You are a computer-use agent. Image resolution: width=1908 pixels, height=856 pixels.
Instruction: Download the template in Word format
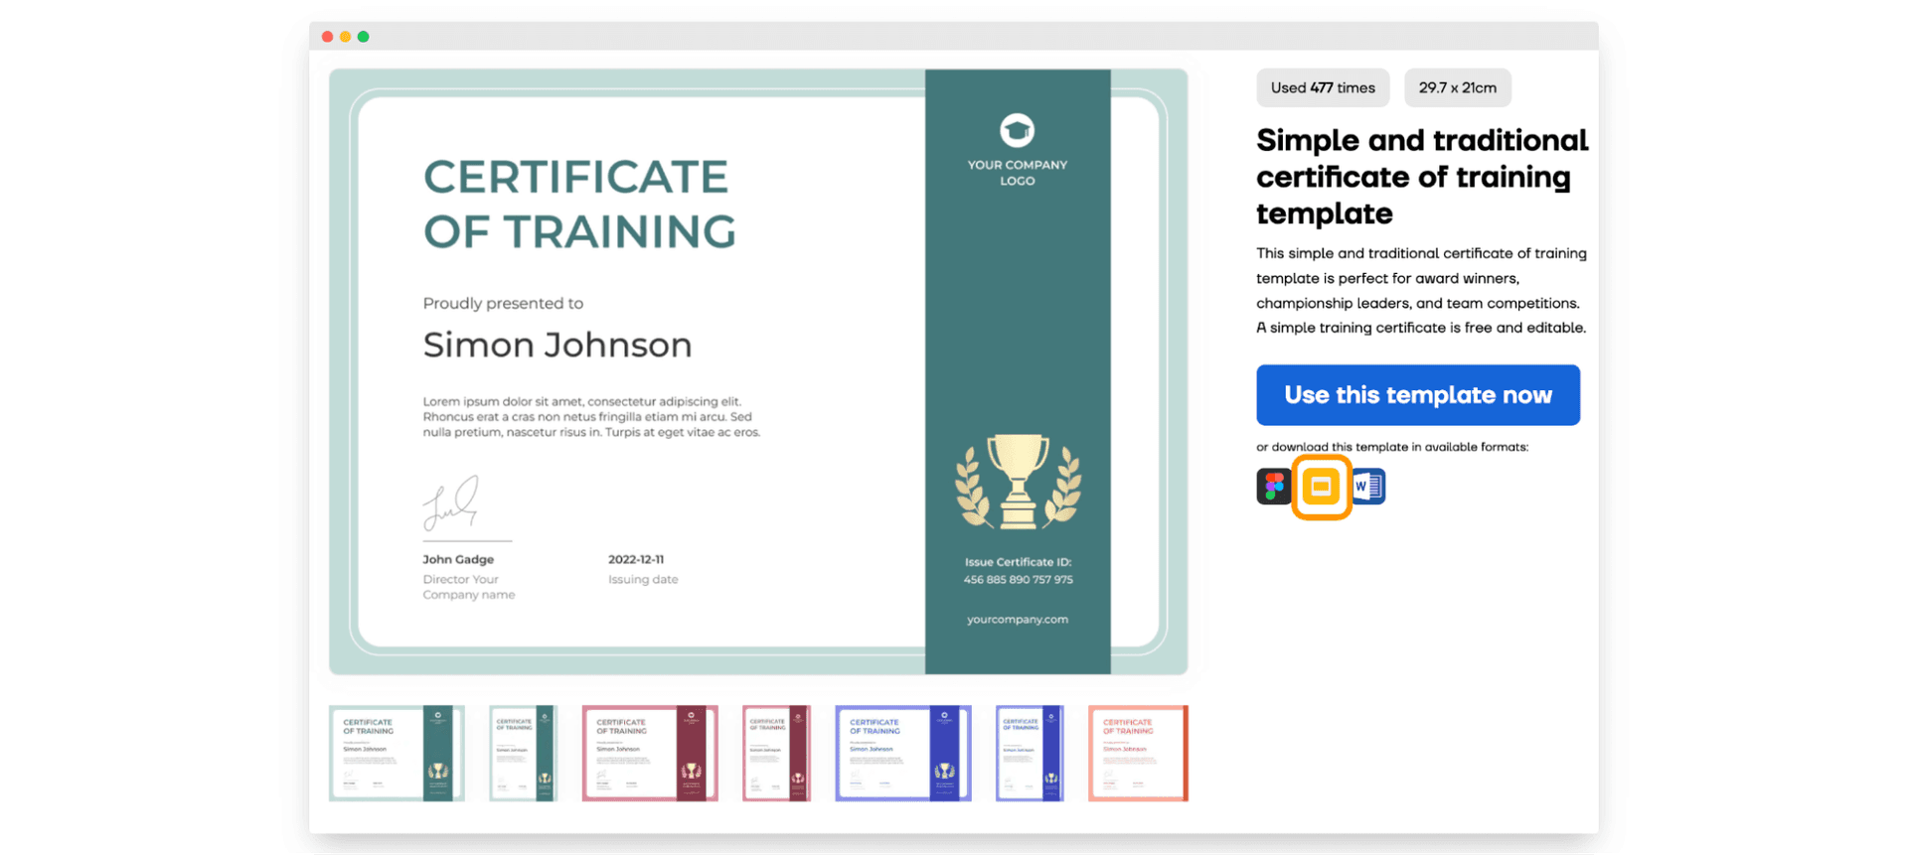pos(1368,487)
